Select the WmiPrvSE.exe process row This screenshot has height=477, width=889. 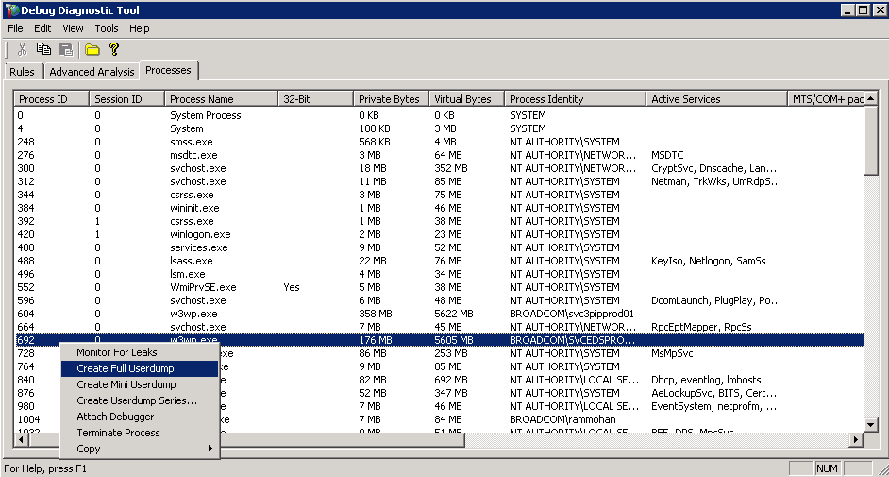[439, 287]
